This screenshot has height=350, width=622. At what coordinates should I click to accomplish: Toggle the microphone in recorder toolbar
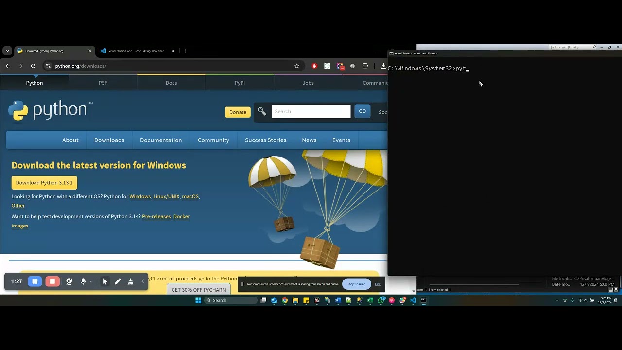coord(83,281)
